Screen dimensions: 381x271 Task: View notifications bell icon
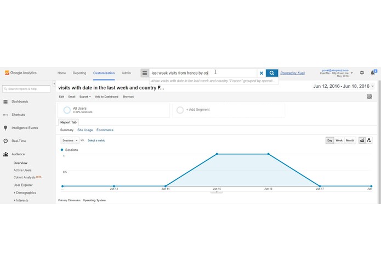(373, 72)
